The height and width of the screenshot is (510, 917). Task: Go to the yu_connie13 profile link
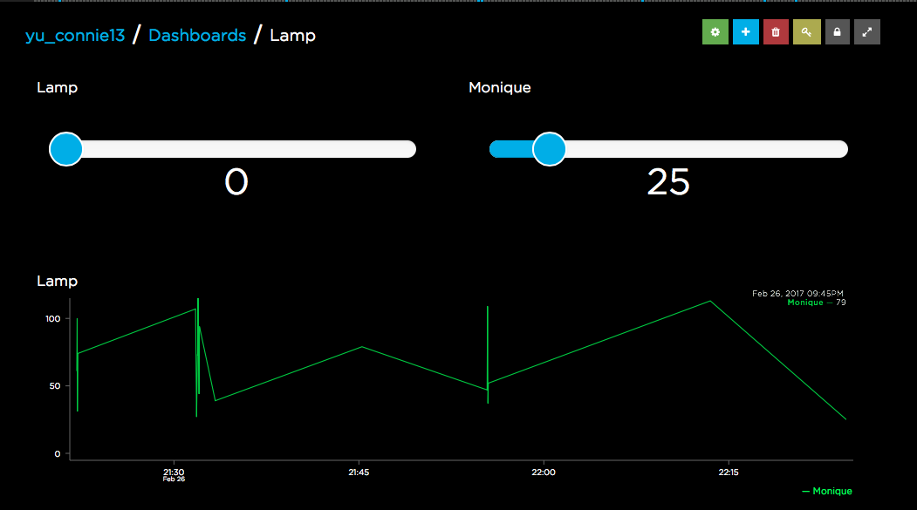[75, 36]
